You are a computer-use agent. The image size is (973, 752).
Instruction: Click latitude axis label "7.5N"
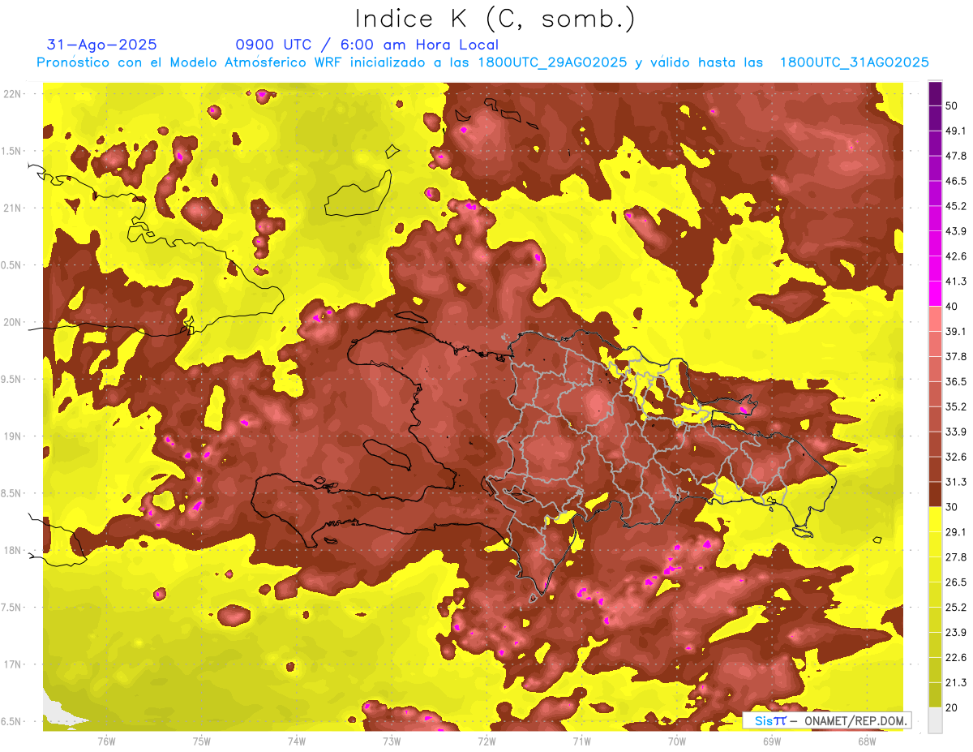[x=12, y=608]
